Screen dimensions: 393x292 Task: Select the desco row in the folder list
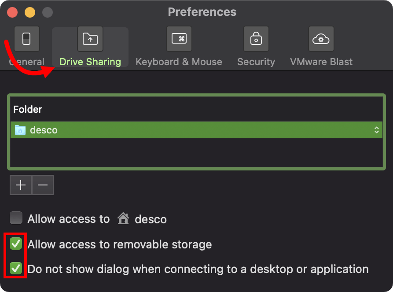click(176, 130)
